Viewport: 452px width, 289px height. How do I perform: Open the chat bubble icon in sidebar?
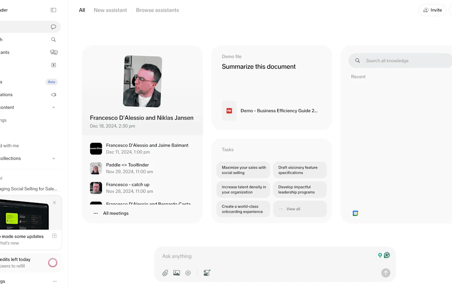53,27
